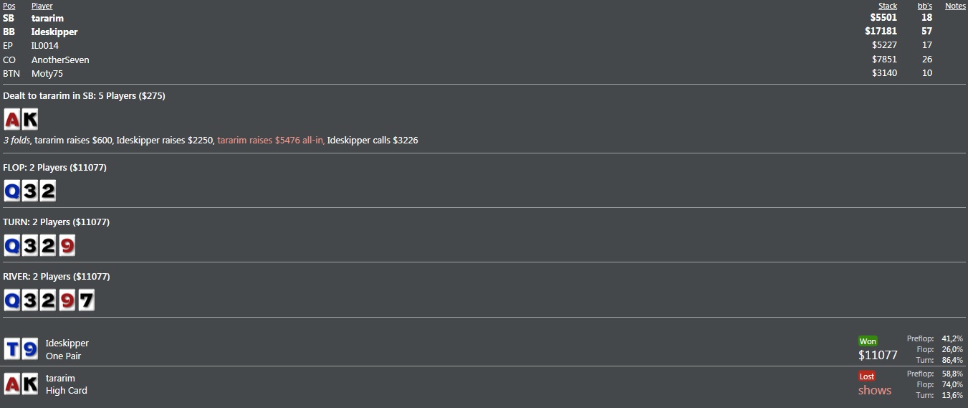
Task: Select player row AnotherSeven
Action: pyautogui.click(x=484, y=60)
